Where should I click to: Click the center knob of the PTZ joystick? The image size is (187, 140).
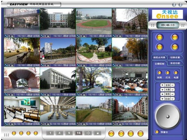click(168, 117)
